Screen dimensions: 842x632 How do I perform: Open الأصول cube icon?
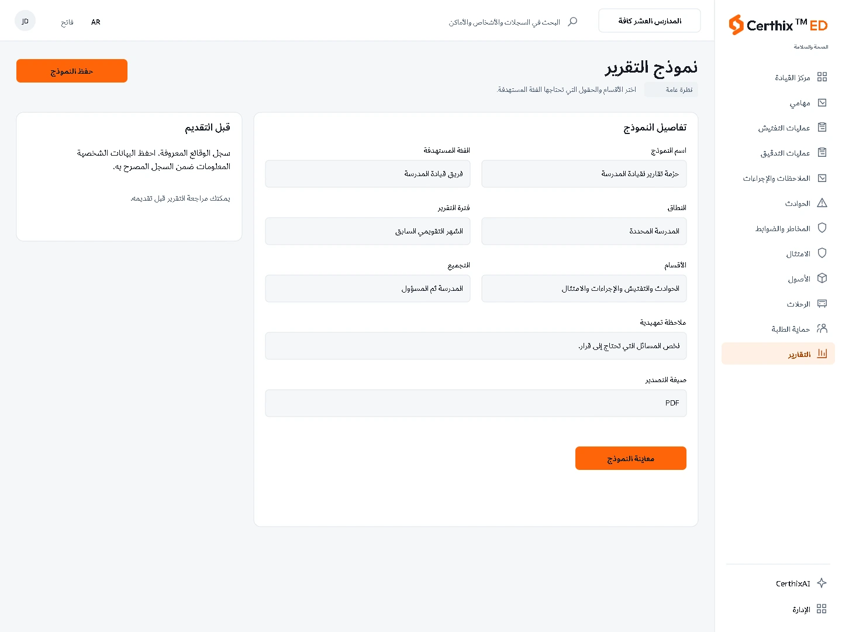click(x=822, y=279)
